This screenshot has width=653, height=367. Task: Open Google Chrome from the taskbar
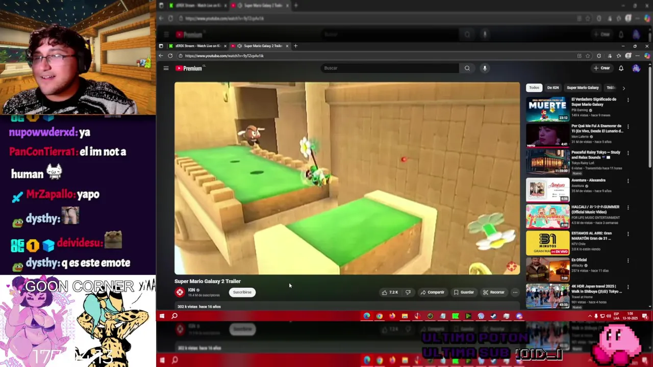click(380, 316)
